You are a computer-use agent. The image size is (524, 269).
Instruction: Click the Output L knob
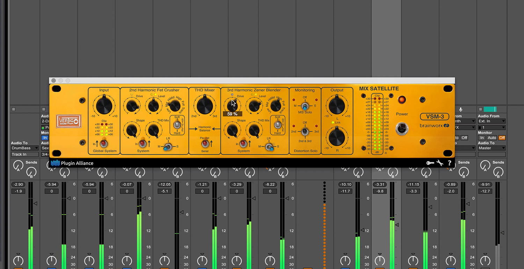pyautogui.click(x=337, y=105)
